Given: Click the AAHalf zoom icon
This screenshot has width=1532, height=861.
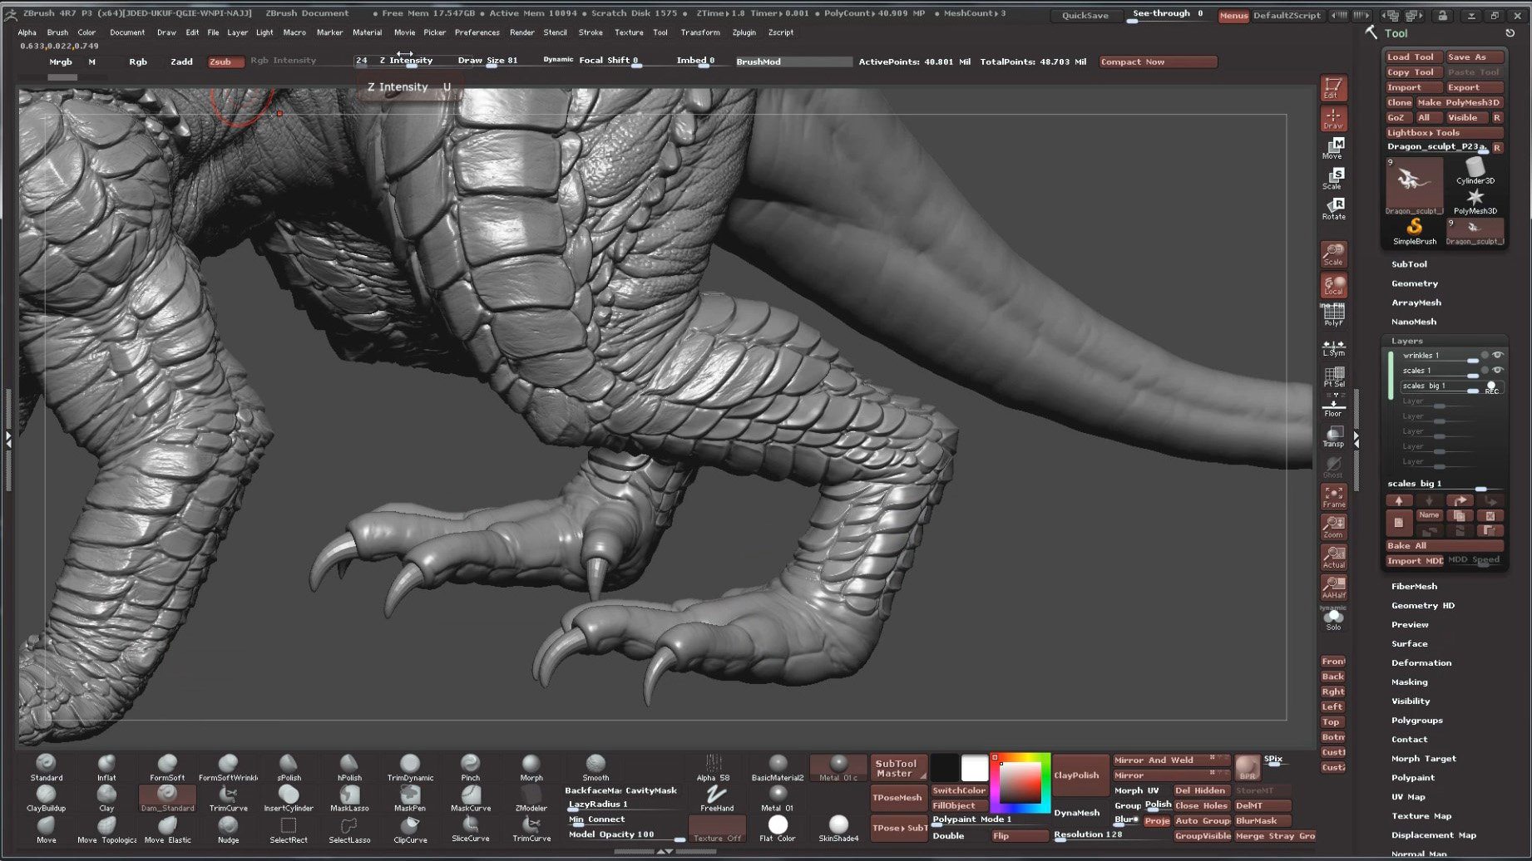Looking at the screenshot, I should 1333,588.
